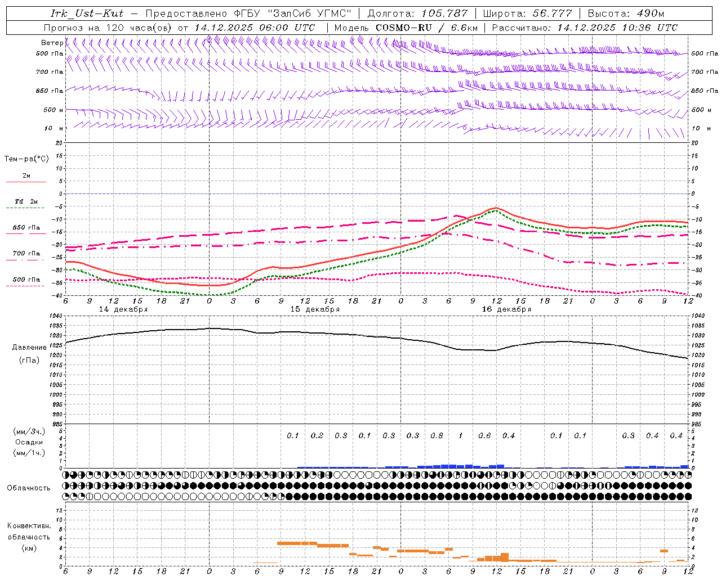Click the 700 гПа temperature legend entry
The image size is (721, 576).
(x=26, y=253)
